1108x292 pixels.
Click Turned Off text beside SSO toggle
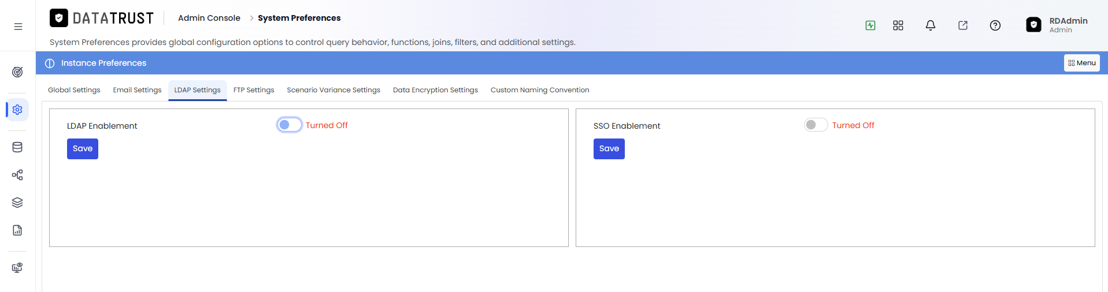853,125
